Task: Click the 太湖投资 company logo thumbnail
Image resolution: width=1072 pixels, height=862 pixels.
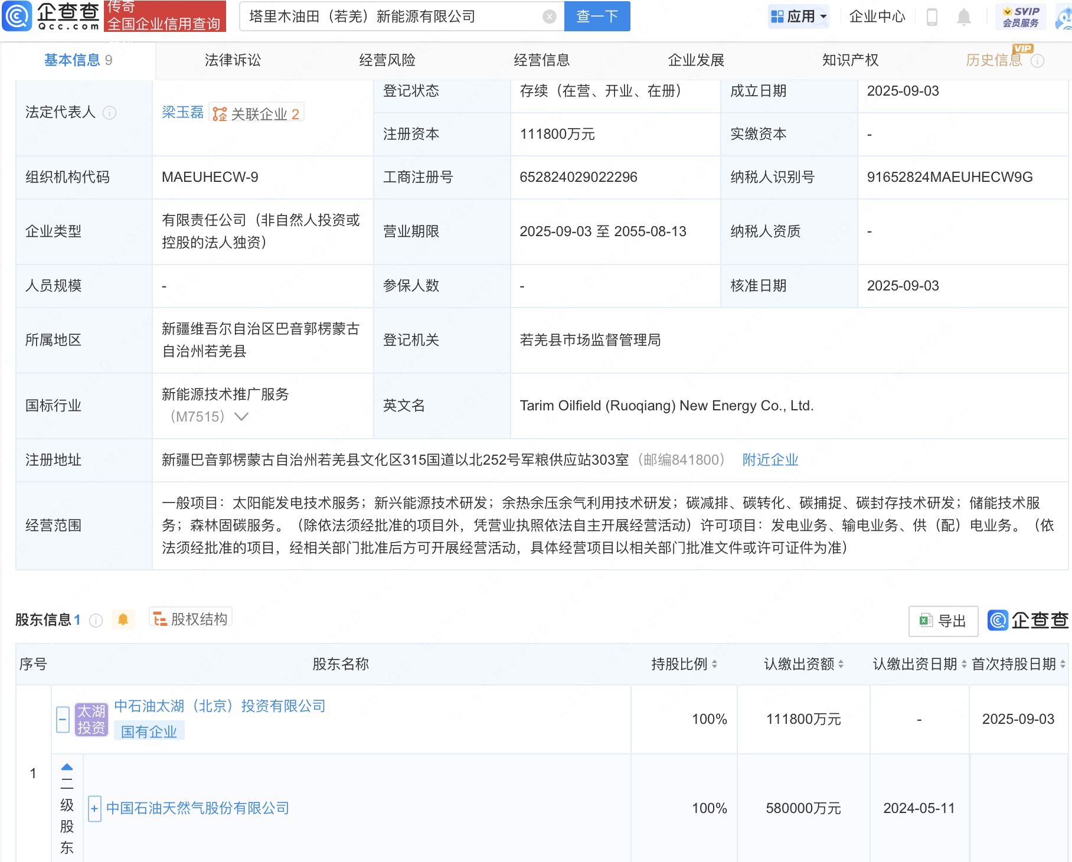Action: (x=91, y=720)
